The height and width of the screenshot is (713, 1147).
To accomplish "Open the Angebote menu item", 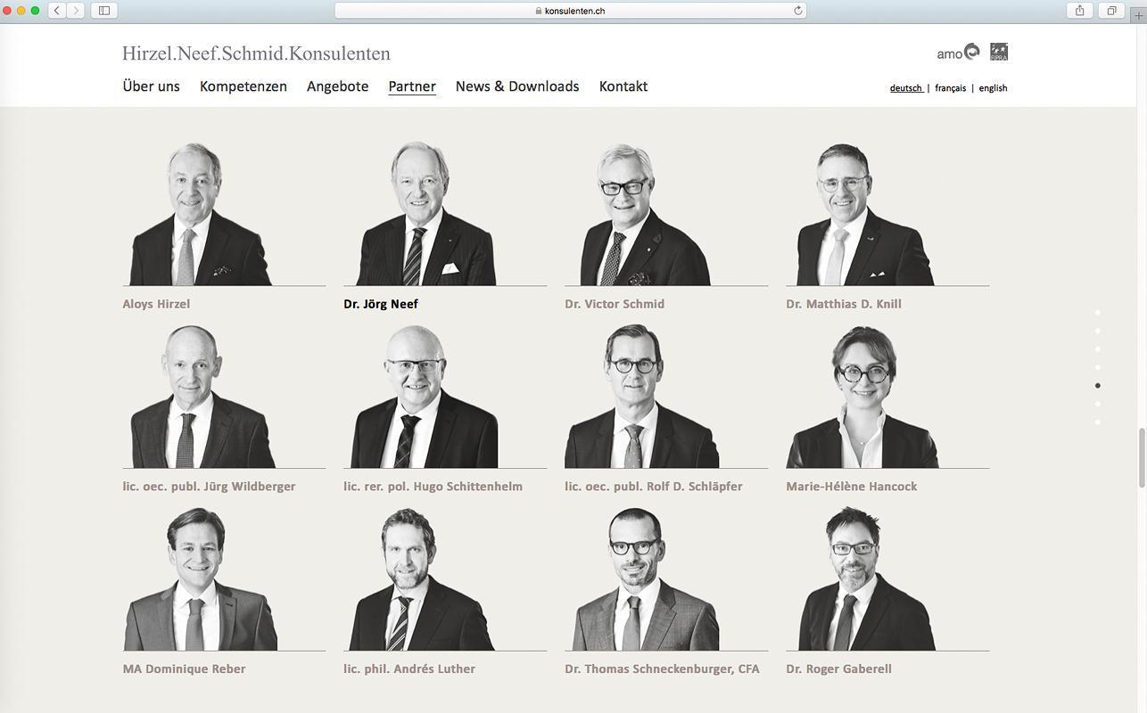I will [337, 86].
